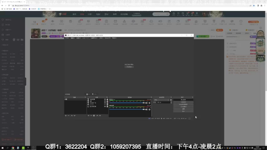Open the Windows Start menu
This screenshot has height=150, width=267.
[x=2, y=148]
